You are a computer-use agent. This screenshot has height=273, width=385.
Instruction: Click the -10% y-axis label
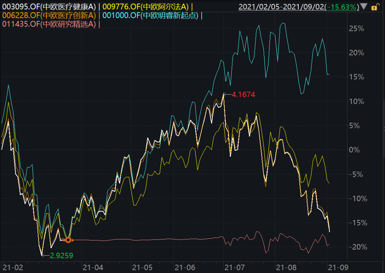[358, 199]
